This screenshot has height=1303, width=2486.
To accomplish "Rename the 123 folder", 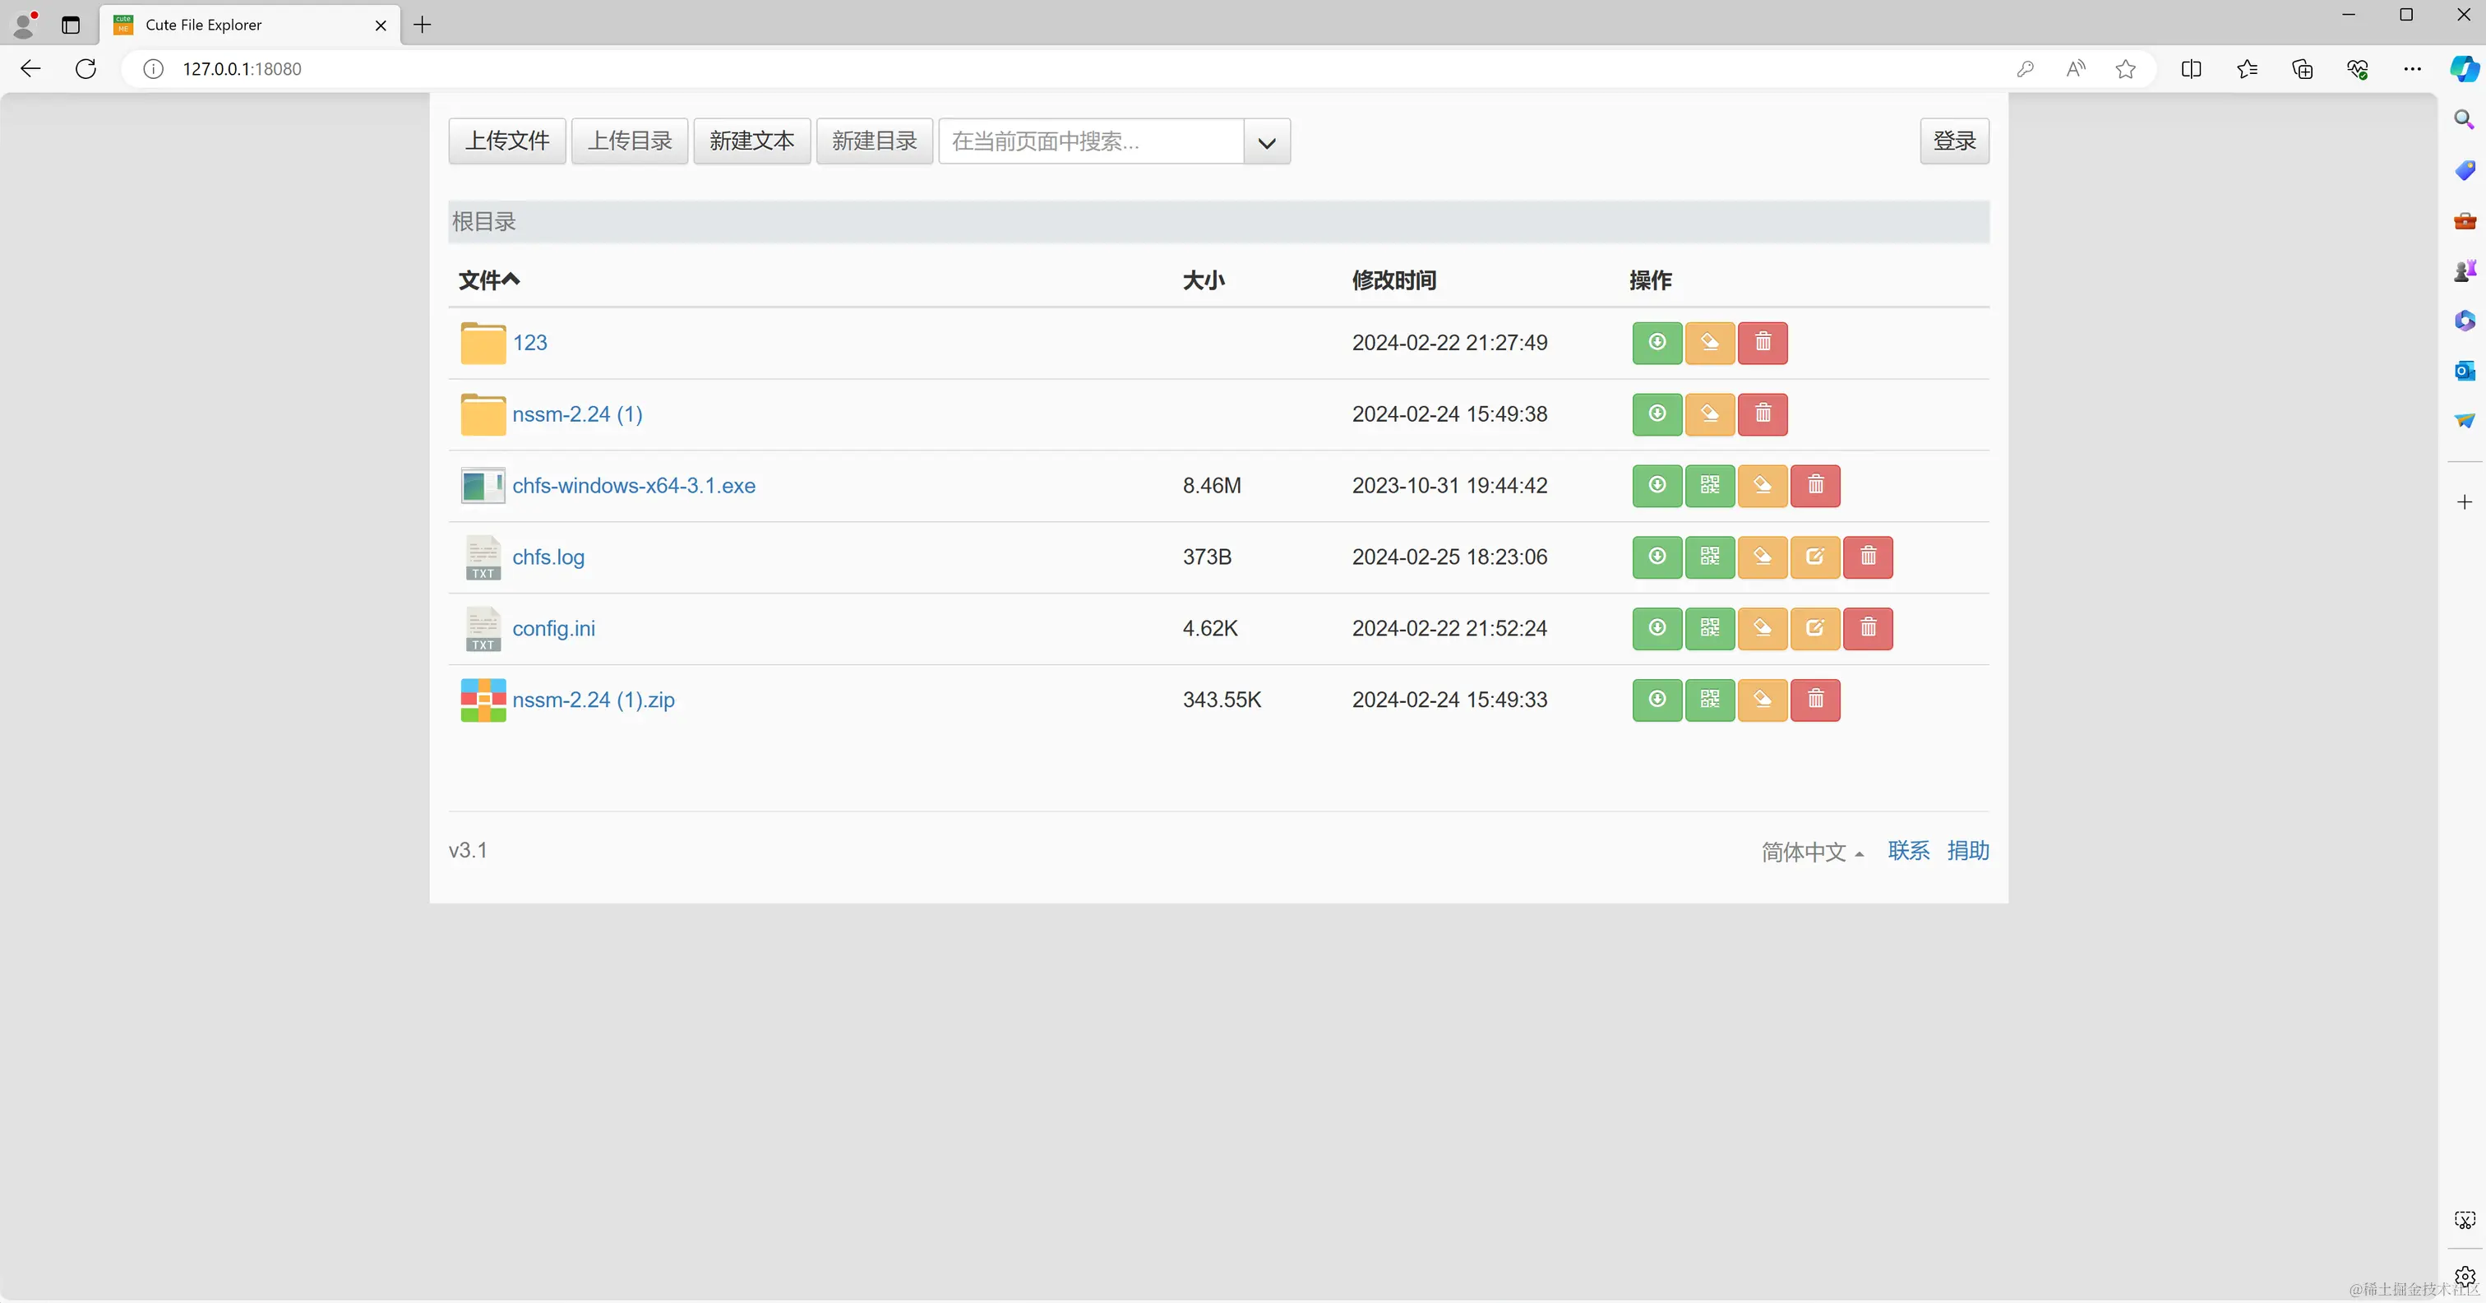I will click(x=1709, y=343).
